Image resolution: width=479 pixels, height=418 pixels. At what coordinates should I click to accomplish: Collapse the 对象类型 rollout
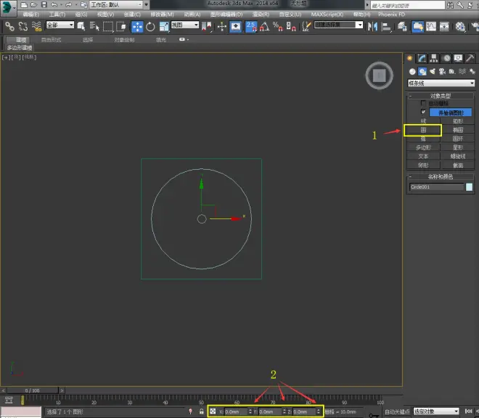pyautogui.click(x=441, y=96)
